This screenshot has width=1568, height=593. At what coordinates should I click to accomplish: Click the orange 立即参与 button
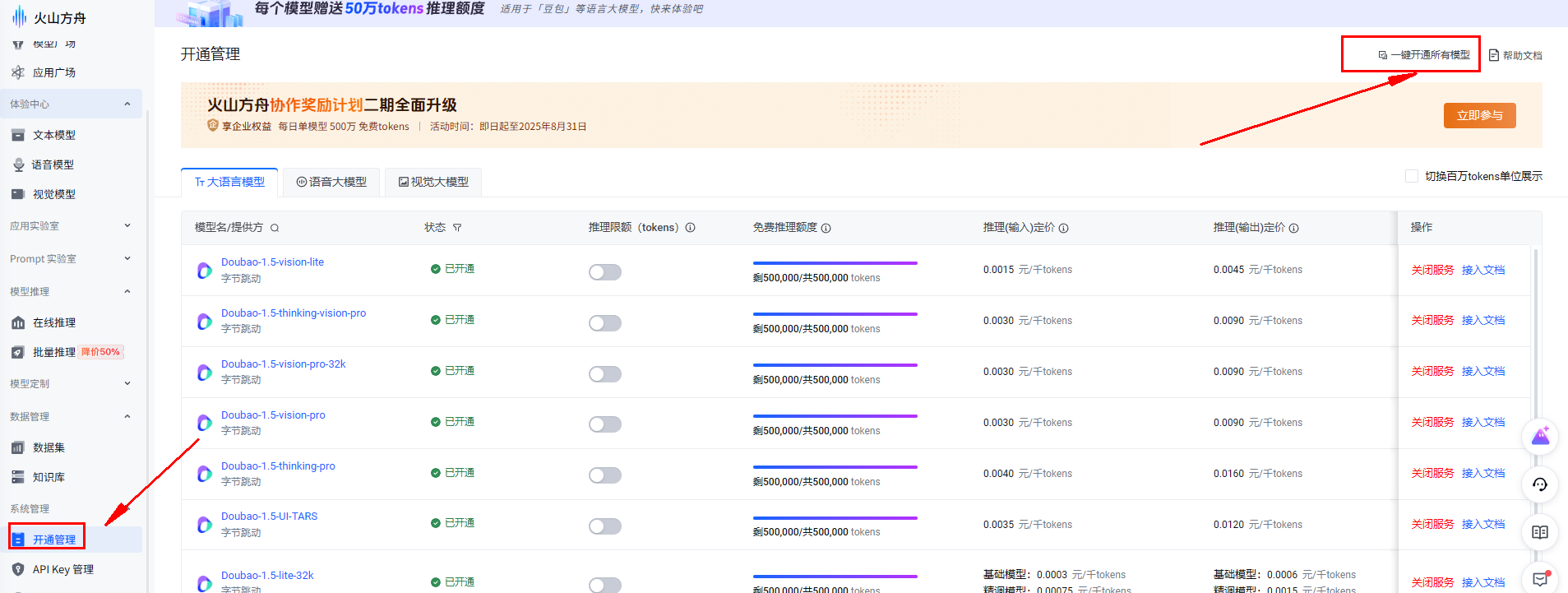(1480, 115)
